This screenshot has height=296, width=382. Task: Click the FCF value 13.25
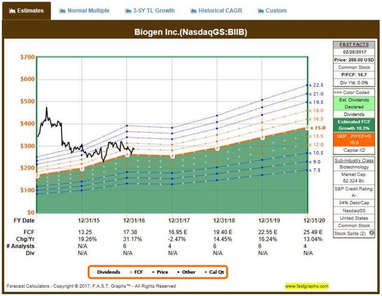pos(85,232)
